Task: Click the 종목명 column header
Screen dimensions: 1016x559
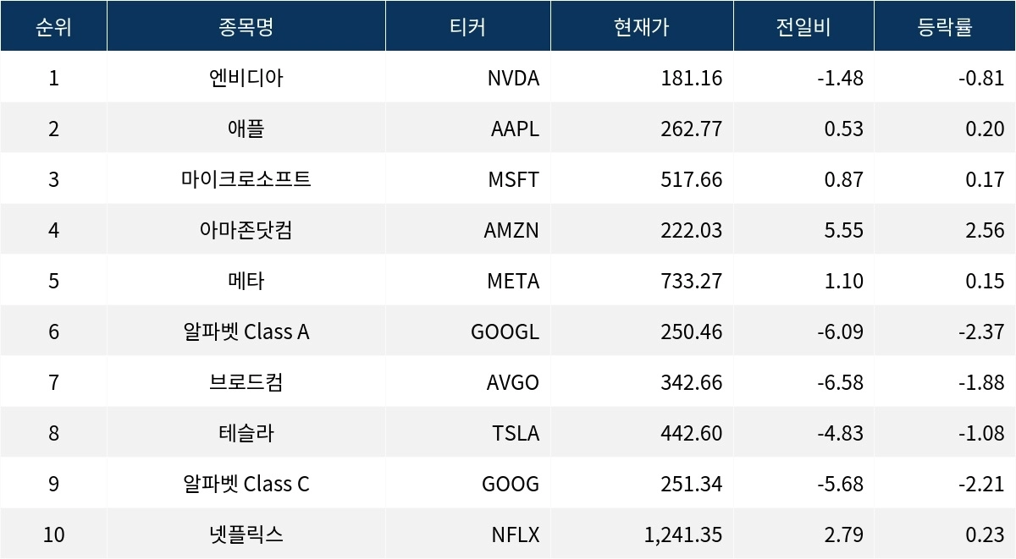Action: click(x=246, y=26)
